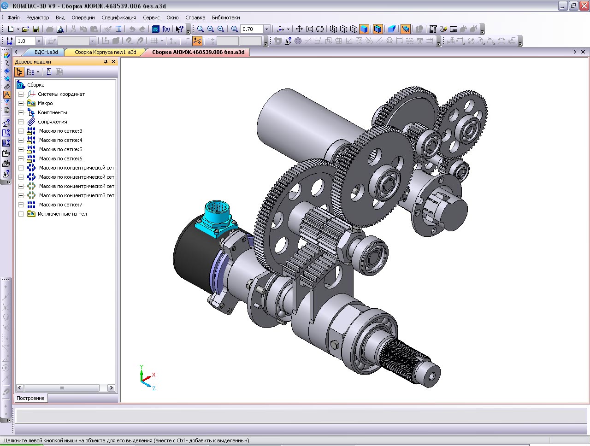Click the model tree horizontal scrollbar
The image size is (590, 446).
(62, 388)
